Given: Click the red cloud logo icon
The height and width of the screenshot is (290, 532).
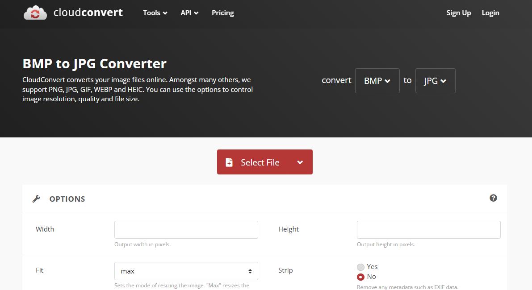Looking at the screenshot, I should pyautogui.click(x=35, y=12).
